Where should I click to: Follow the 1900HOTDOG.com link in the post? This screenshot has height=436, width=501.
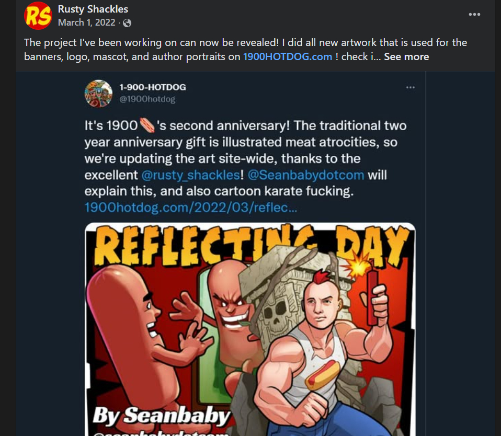point(287,56)
